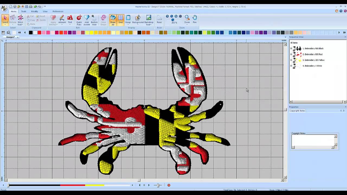Open the Preferences ribbon tab
The image size is (347, 195).
tap(58, 11)
